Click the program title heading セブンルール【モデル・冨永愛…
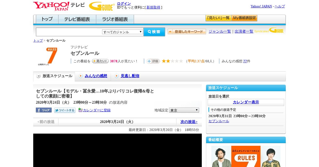The image size is (319, 167). pyautogui.click(x=95, y=94)
